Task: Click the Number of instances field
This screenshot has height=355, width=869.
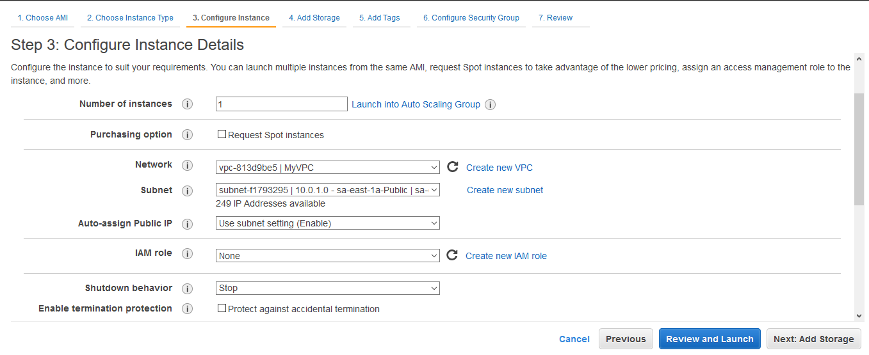Action: [x=281, y=104]
